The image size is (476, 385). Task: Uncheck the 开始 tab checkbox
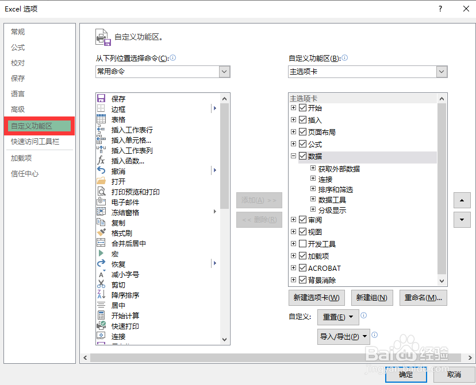[x=301, y=107]
